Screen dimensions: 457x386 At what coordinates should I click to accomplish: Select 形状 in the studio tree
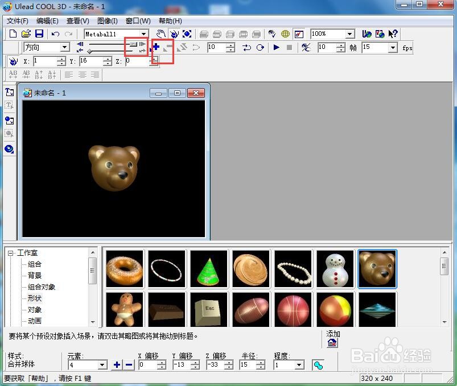35,298
